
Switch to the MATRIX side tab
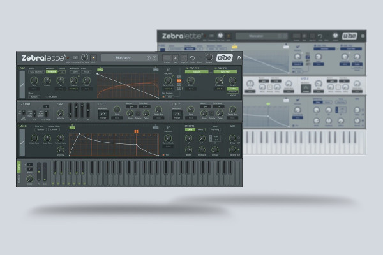pyautogui.click(x=19, y=179)
